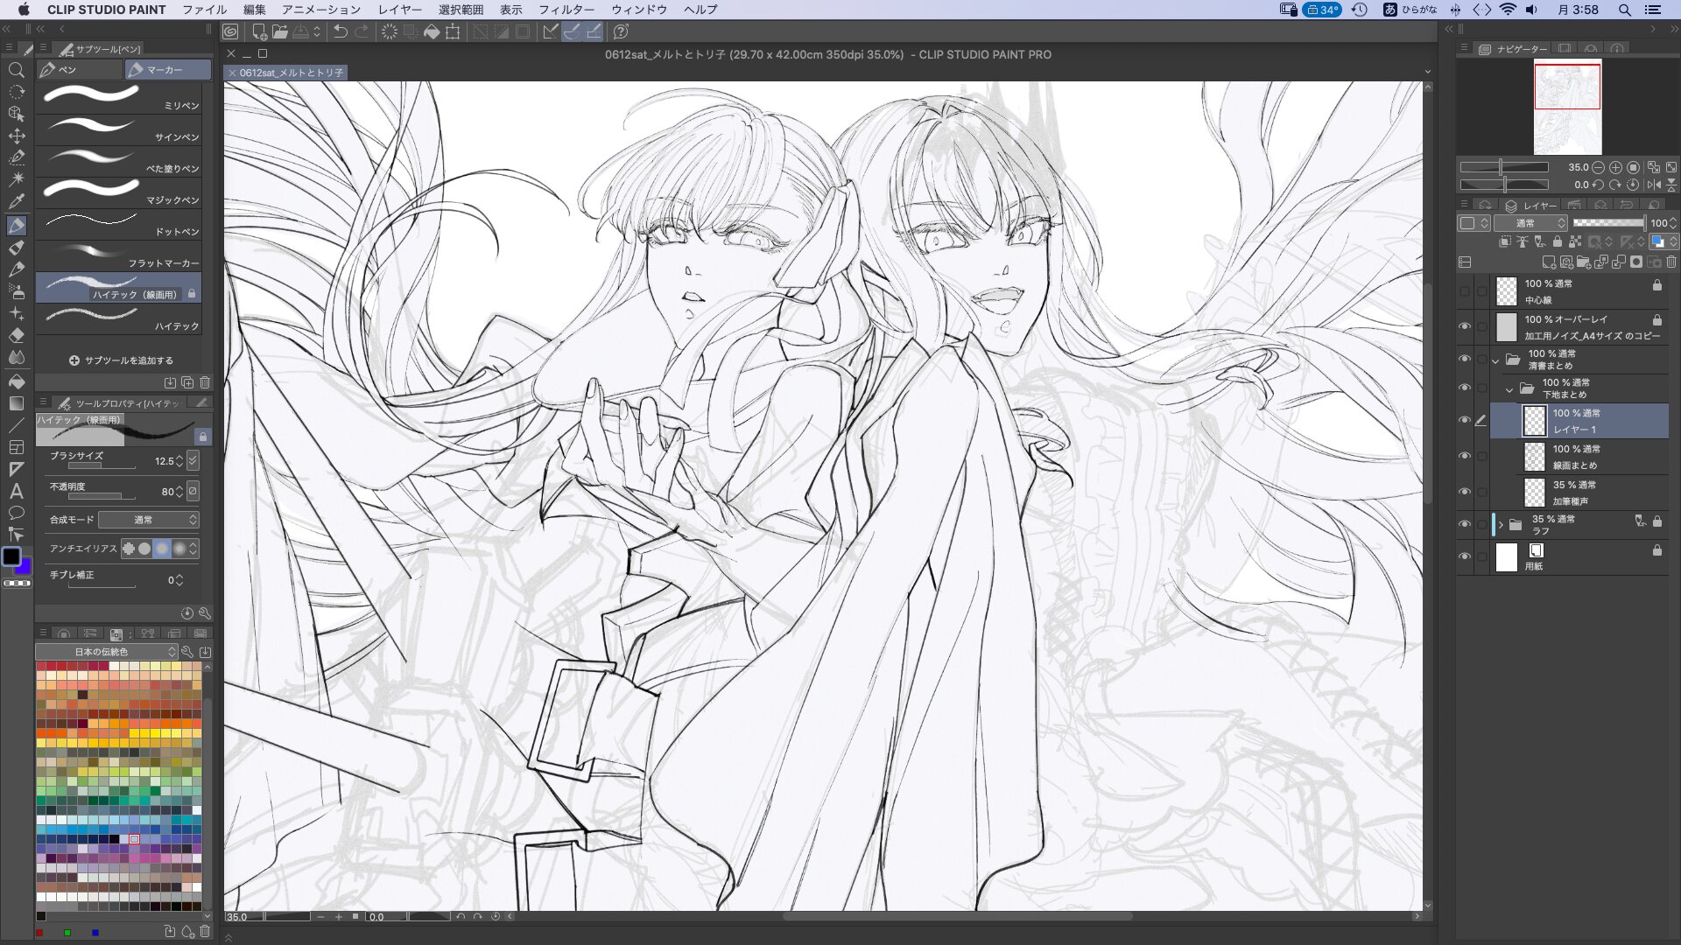Select the Fill bucket tool
The height and width of the screenshot is (945, 1681).
[x=16, y=381]
